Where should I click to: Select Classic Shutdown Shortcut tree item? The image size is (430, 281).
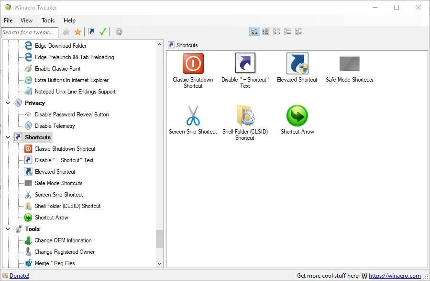65,149
